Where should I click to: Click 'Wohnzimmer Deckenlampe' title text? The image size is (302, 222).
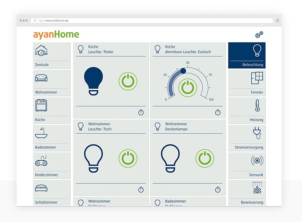(x=176, y=127)
